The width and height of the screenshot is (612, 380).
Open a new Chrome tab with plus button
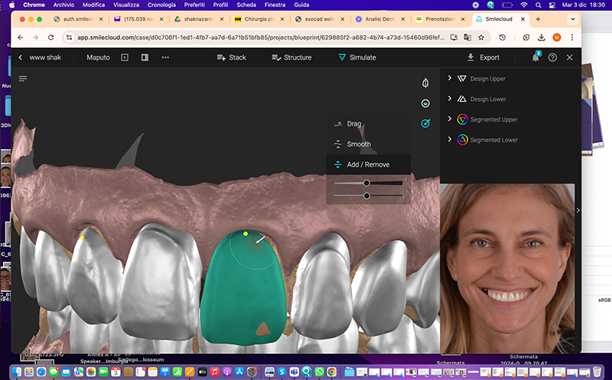pyautogui.click(x=538, y=18)
